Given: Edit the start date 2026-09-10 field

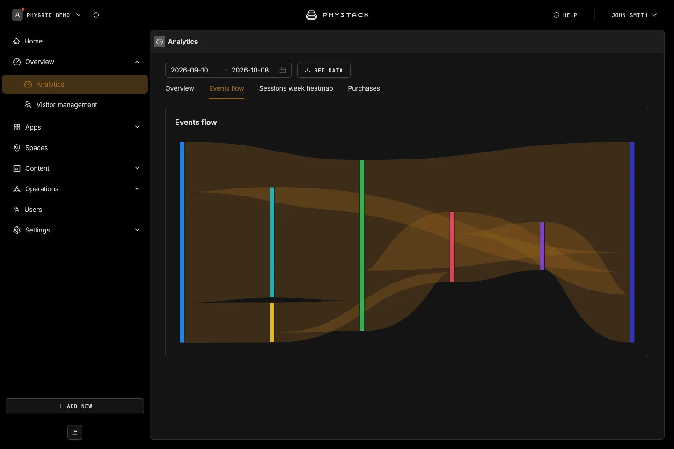Looking at the screenshot, I should point(190,70).
